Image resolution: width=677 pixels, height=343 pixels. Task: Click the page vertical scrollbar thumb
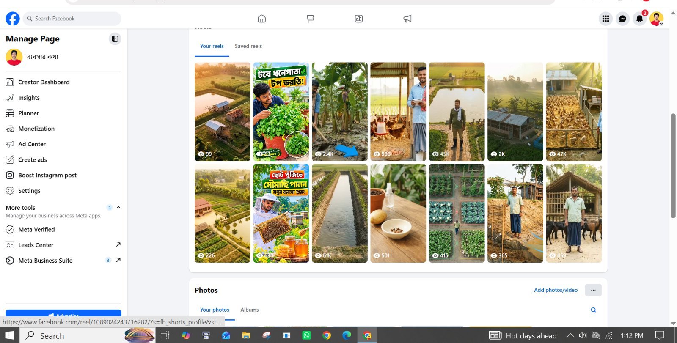(x=673, y=166)
